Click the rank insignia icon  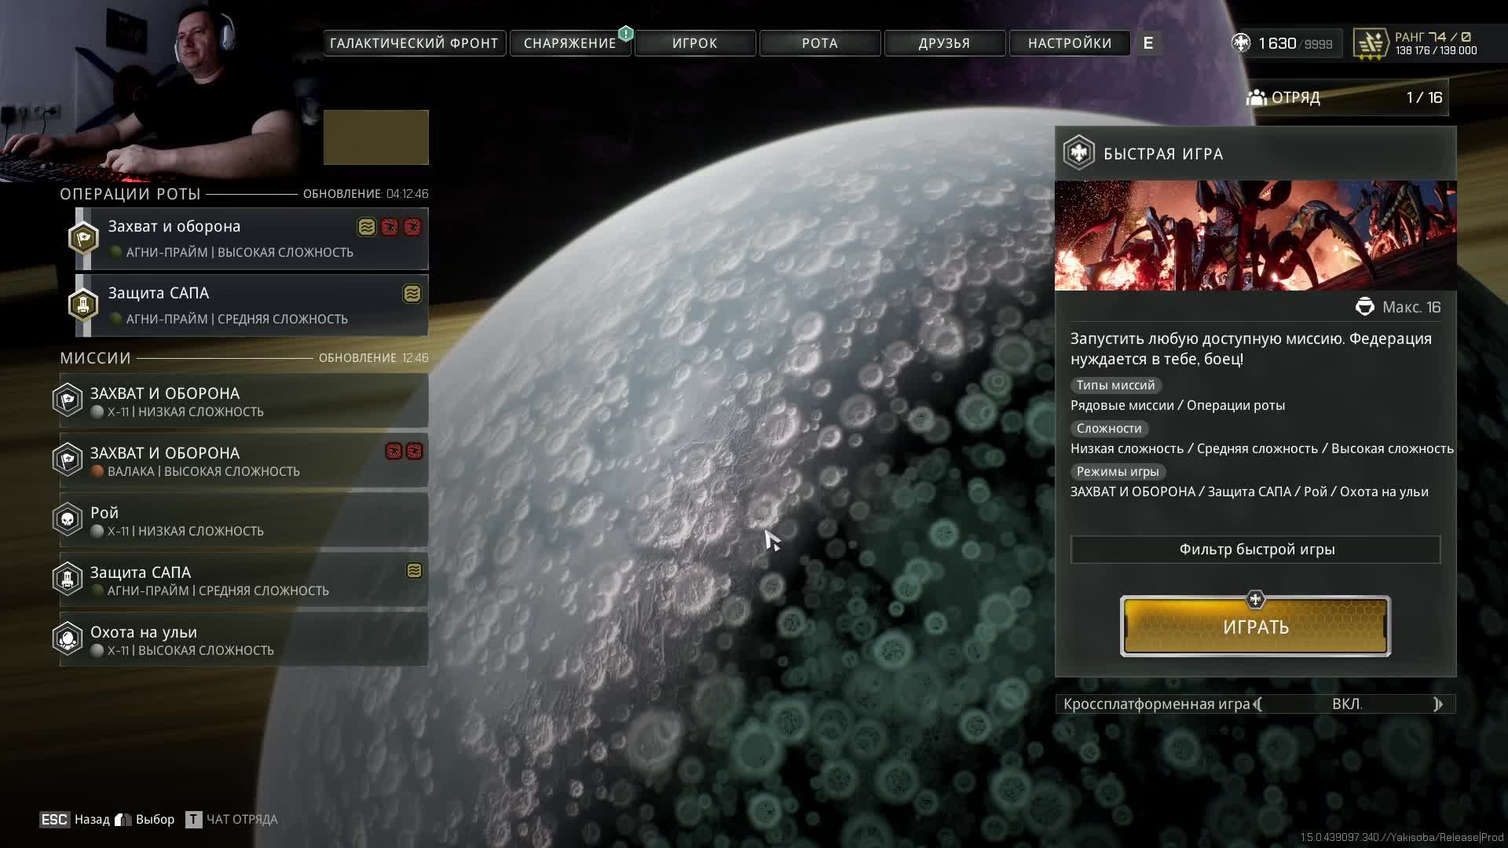1371,43
